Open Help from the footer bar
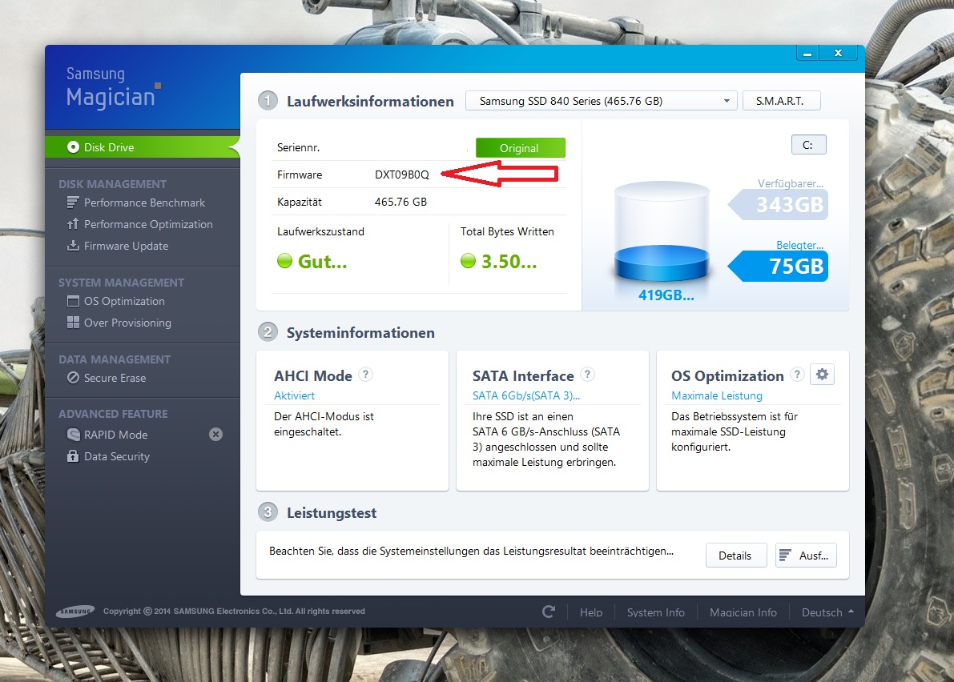954x682 pixels. tap(591, 612)
